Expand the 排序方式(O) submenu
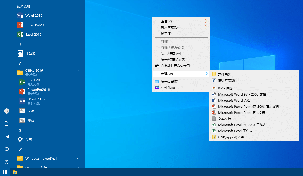Screen dimensions: 303x176 pyautogui.click(x=181, y=28)
